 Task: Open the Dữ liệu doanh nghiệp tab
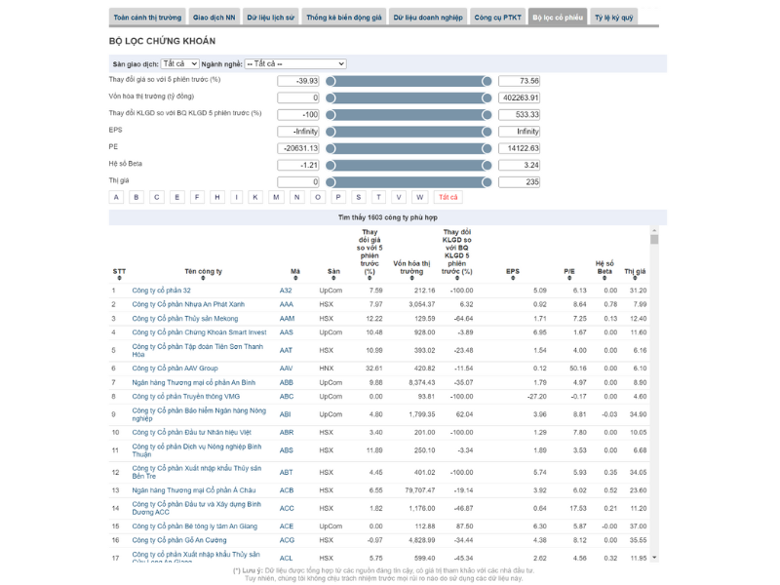pyautogui.click(x=428, y=18)
